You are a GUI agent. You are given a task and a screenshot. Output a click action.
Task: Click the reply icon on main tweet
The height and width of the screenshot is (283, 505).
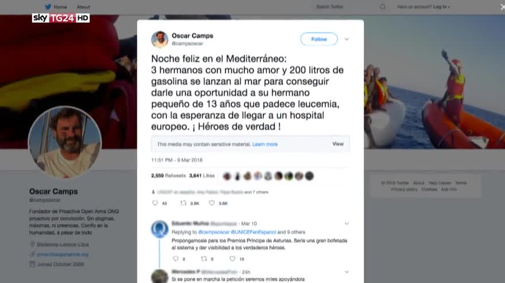tap(155, 203)
